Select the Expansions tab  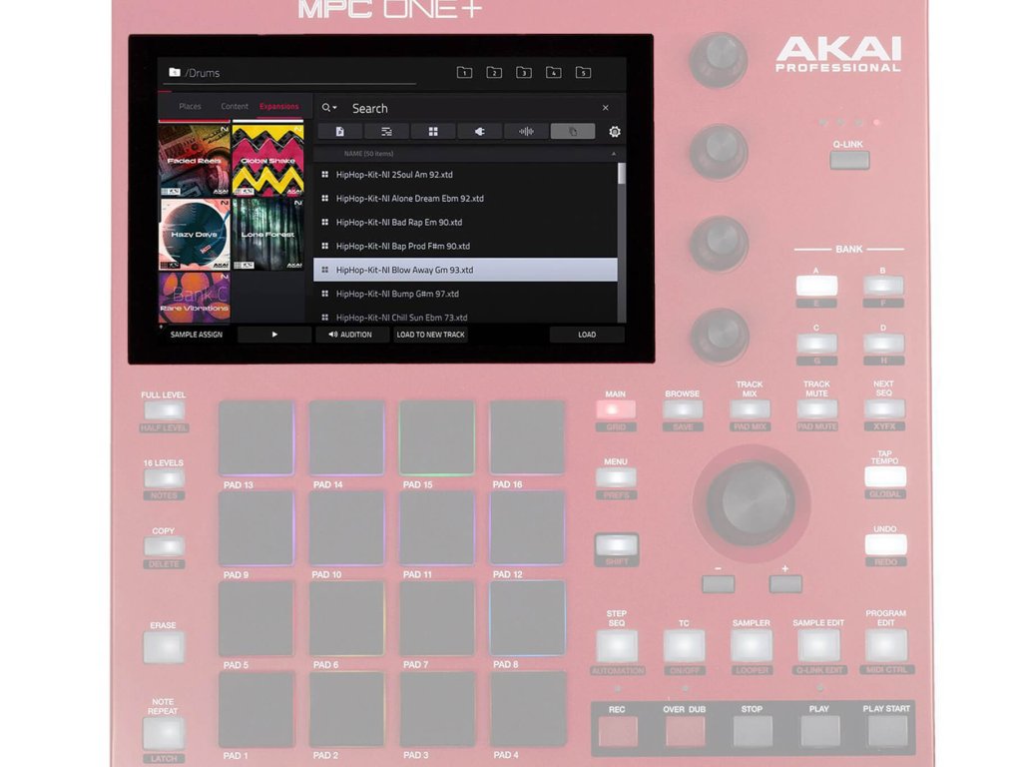[279, 106]
